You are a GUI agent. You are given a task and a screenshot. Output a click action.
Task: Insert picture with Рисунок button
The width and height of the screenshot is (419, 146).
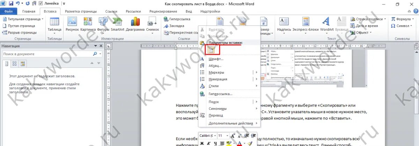tap(72, 24)
